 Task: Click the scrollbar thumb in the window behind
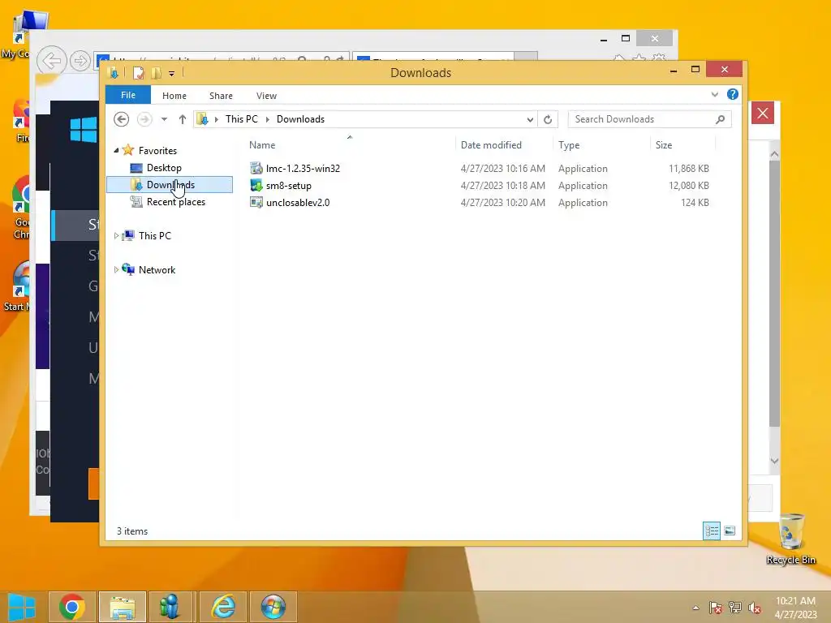pyautogui.click(x=774, y=294)
